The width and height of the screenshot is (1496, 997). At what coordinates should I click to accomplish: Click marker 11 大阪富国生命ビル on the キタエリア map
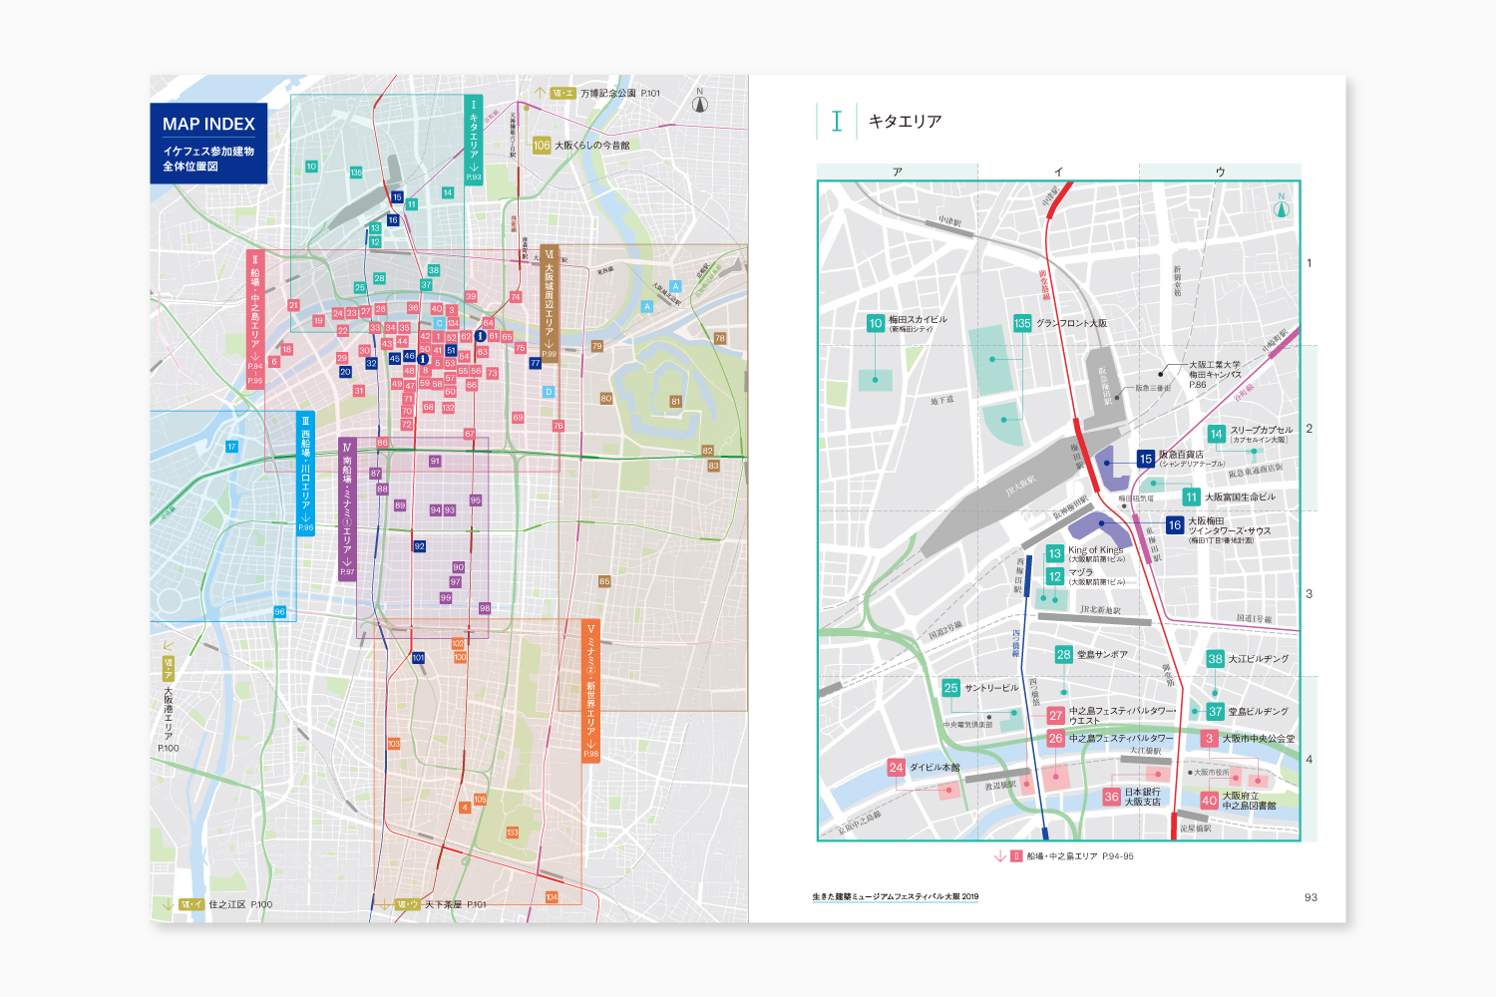click(x=1191, y=497)
